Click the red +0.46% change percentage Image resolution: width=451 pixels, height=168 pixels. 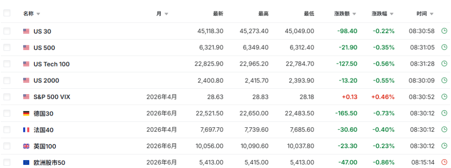click(383, 97)
